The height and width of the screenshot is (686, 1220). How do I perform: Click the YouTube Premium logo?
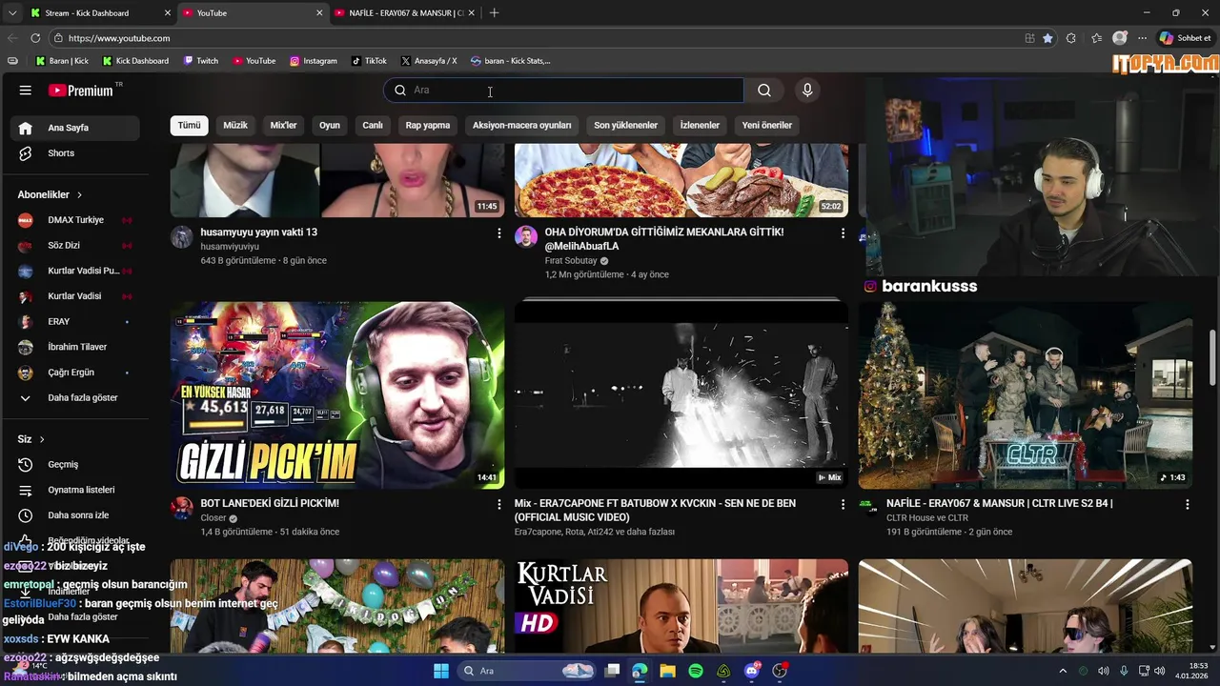click(x=81, y=91)
